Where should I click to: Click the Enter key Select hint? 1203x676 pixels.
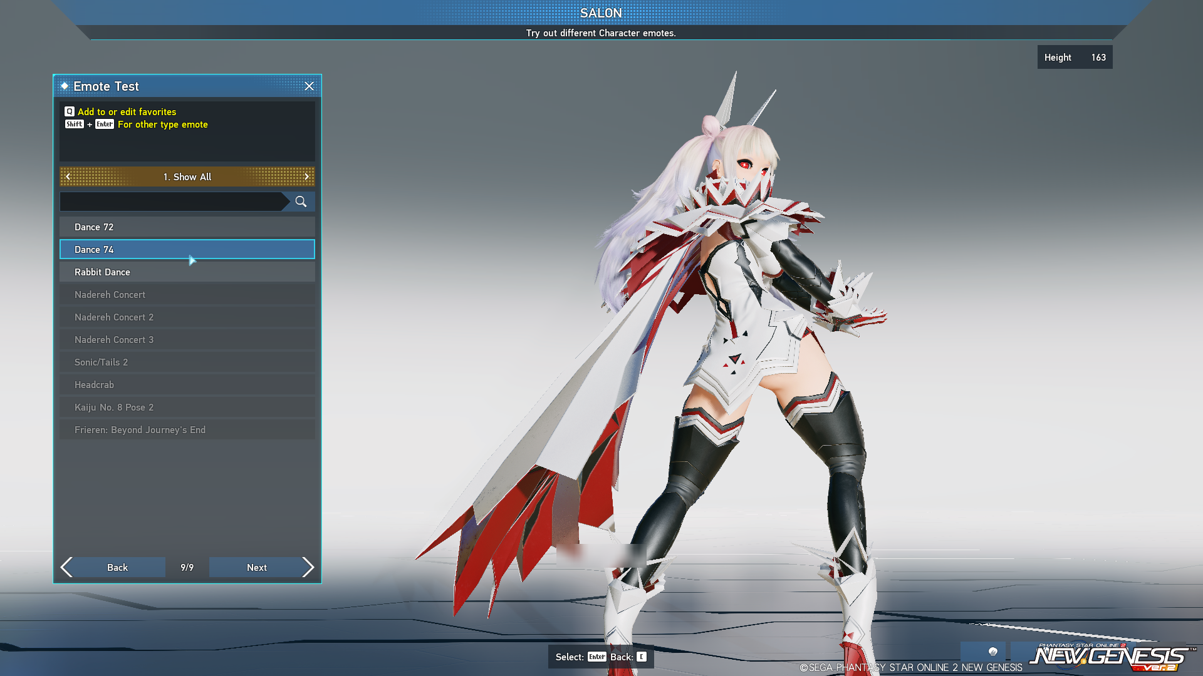[596, 657]
